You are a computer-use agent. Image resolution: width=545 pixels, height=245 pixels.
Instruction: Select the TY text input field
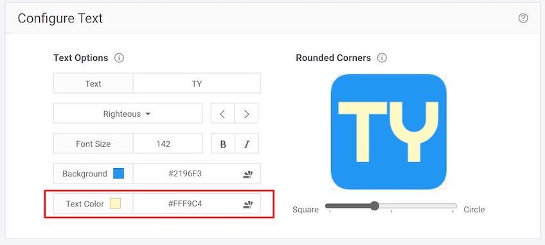pyautogui.click(x=197, y=83)
